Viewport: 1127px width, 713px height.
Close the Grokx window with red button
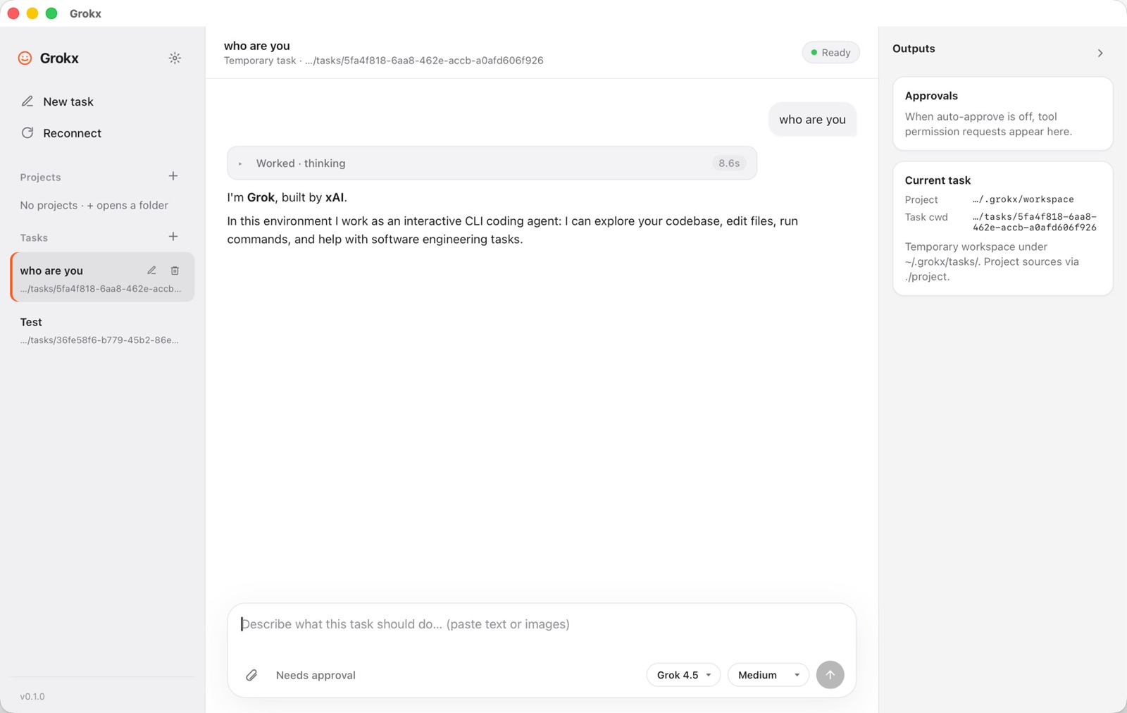[x=13, y=13]
